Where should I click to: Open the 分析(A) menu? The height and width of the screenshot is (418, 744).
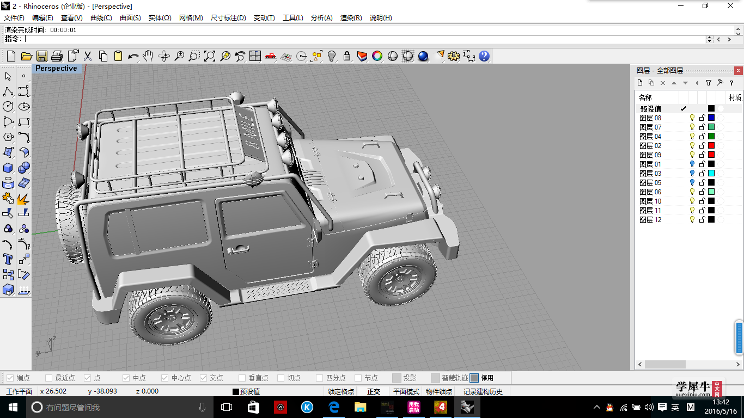(x=321, y=18)
